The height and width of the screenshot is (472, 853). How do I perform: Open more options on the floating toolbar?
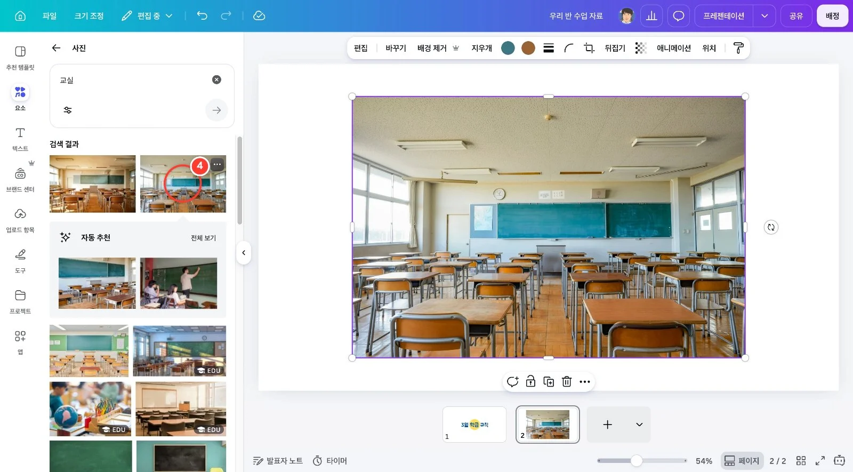(585, 381)
